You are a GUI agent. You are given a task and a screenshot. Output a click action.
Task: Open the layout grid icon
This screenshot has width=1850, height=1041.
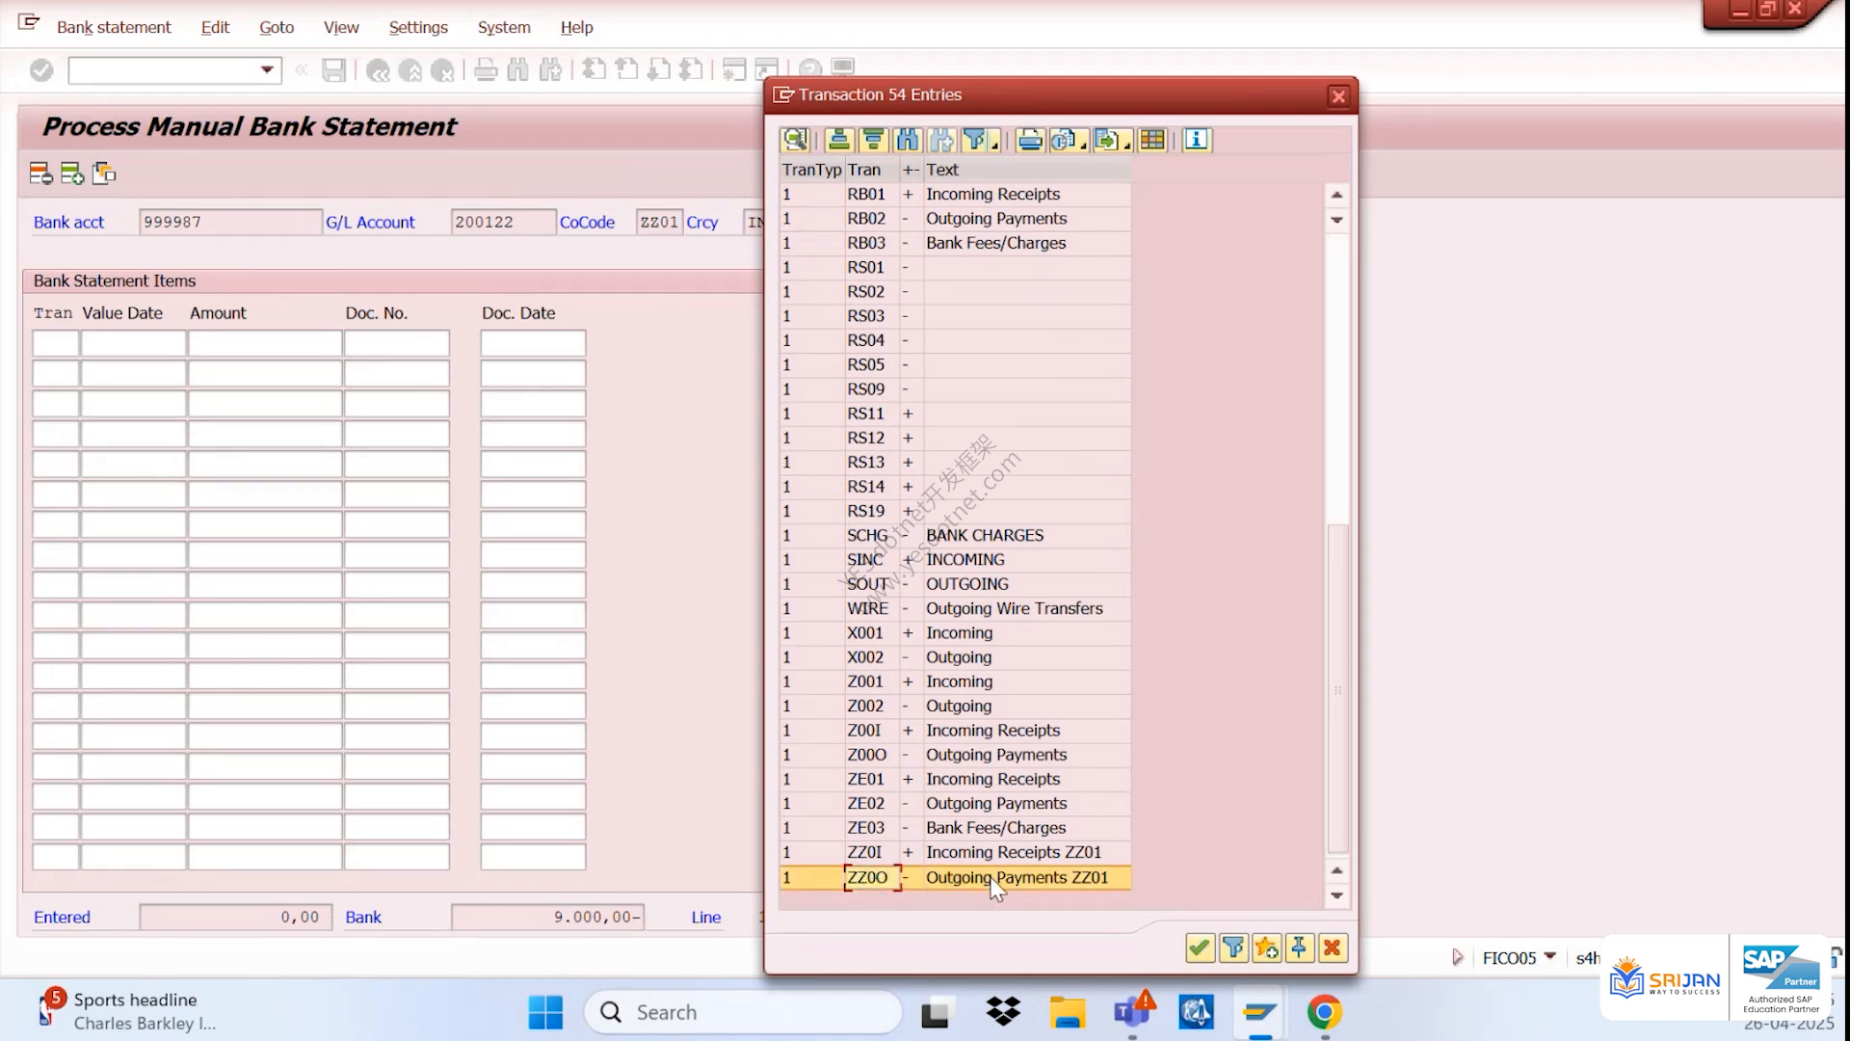point(1152,140)
